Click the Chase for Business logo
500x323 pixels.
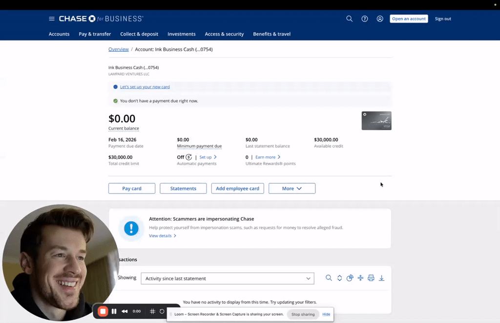point(101,19)
